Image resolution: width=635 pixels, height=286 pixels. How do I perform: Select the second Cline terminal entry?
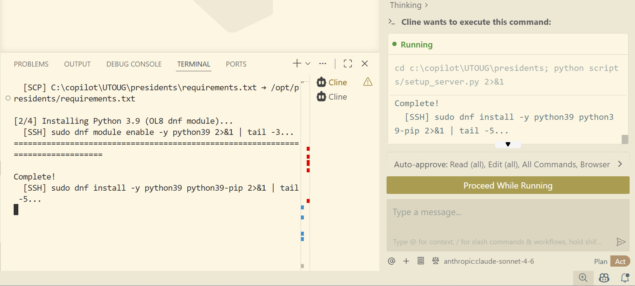[x=337, y=97]
